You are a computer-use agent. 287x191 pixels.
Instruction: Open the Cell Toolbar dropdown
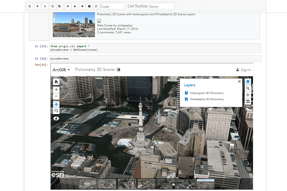click(161, 6)
